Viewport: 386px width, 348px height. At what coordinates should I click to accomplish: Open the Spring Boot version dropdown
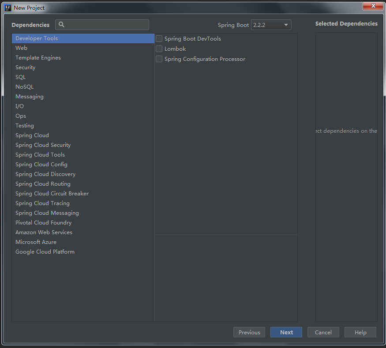tap(271, 25)
